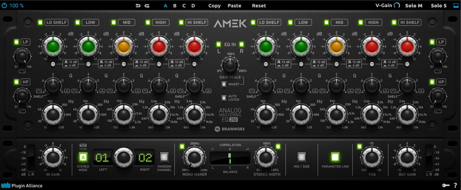Click the STEREO WIDTH knob
The image size is (461, 190).
coord(265,157)
